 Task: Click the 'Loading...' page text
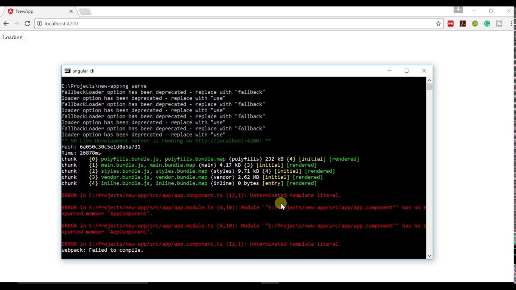tap(15, 37)
